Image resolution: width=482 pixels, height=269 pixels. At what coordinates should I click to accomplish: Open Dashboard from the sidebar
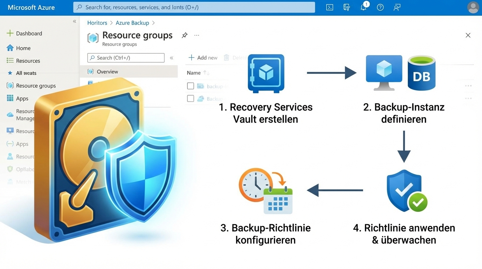[x=29, y=33]
